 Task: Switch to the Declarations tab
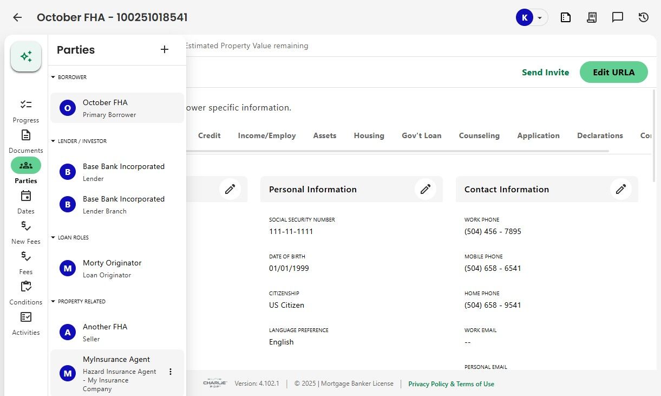pos(600,136)
